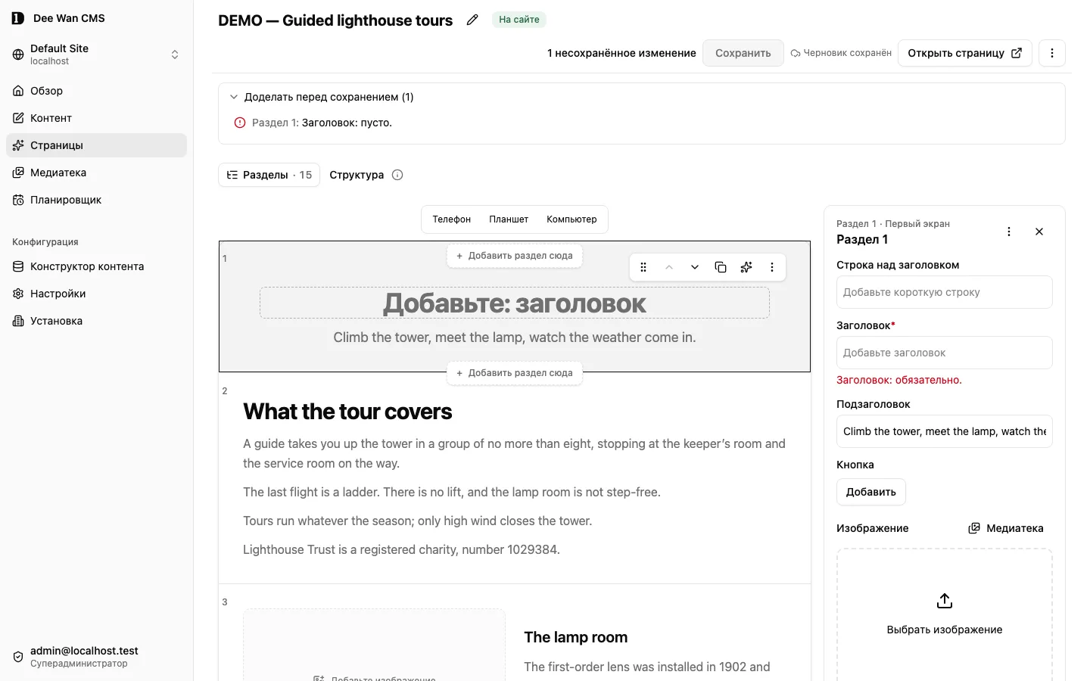Screen dimensions: 1090x681
Task: Click the error icon beside Раздел 1 warning
Action: [240, 123]
